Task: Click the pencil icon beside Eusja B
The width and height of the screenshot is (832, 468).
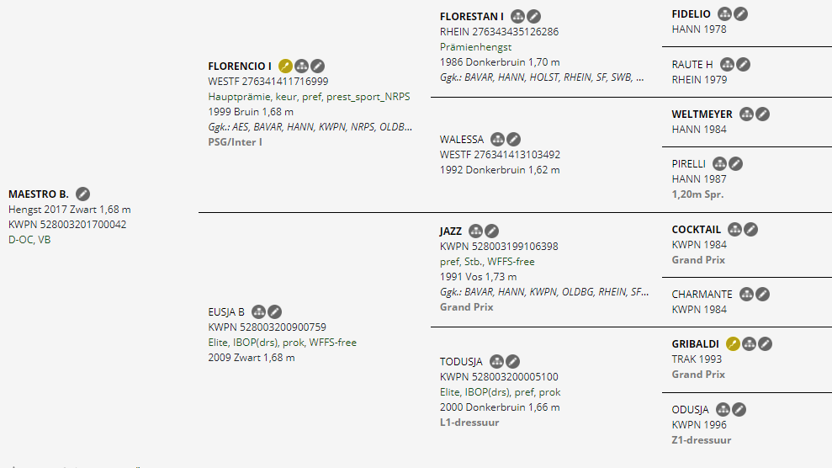Action: point(275,311)
